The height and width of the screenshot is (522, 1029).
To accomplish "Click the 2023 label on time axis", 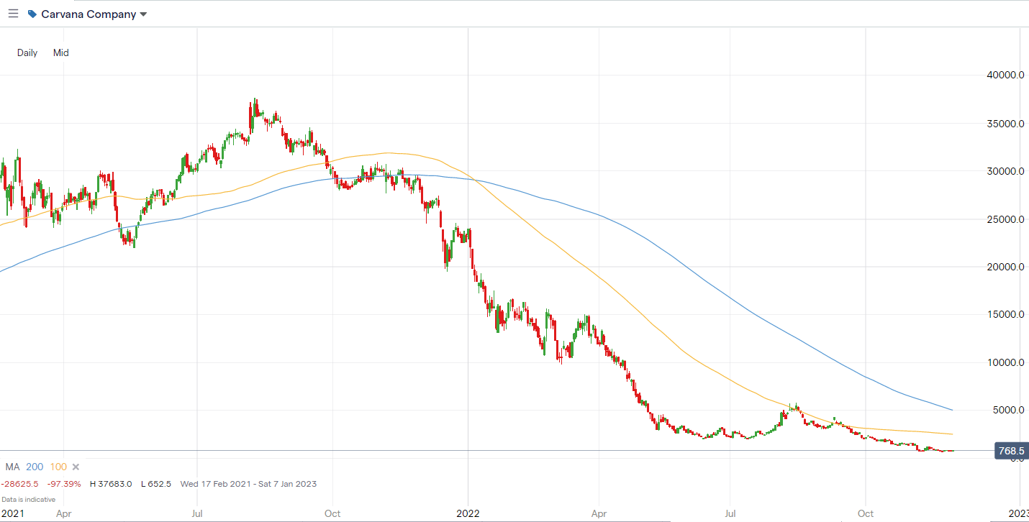I will [x=1017, y=513].
